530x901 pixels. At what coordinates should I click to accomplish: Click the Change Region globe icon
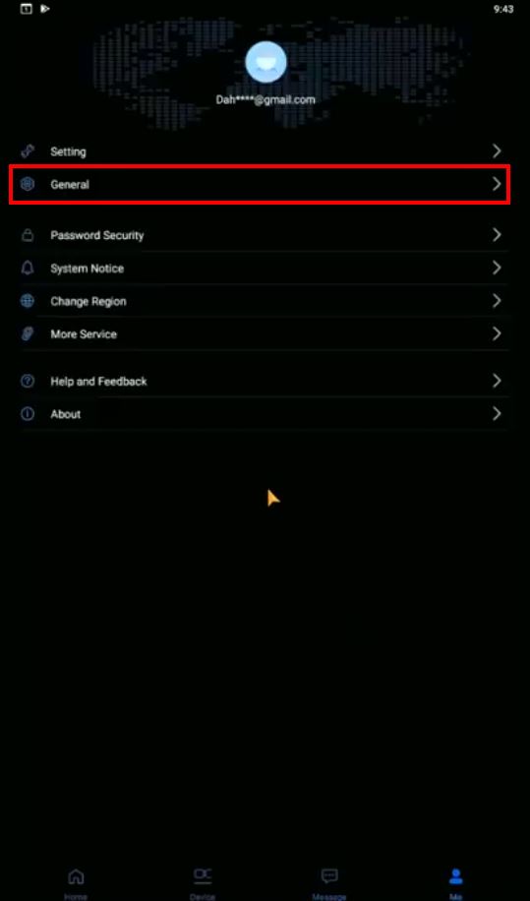click(27, 301)
